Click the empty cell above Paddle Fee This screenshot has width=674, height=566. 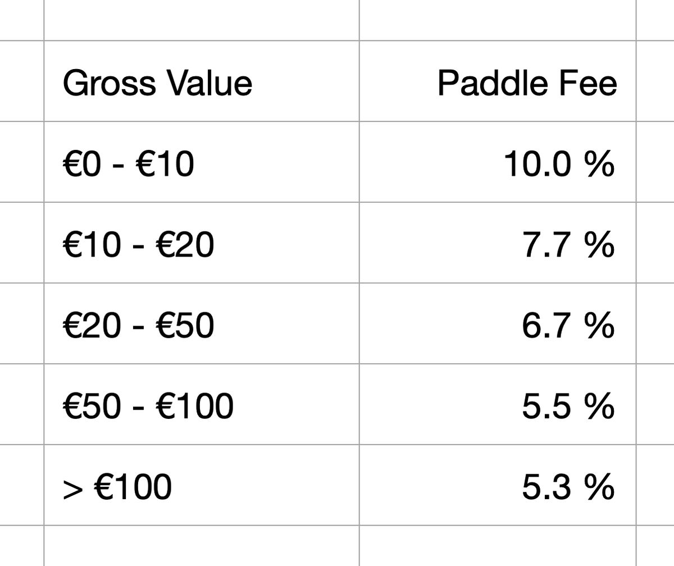coord(497,20)
